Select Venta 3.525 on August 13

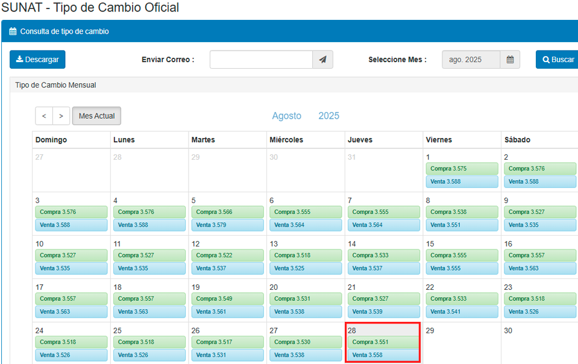click(306, 268)
